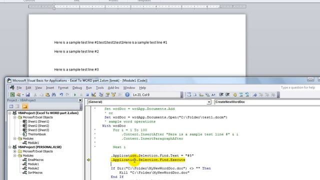Reset the macro with the stop square icon
This screenshot has width=320, height=180.
(87, 95)
